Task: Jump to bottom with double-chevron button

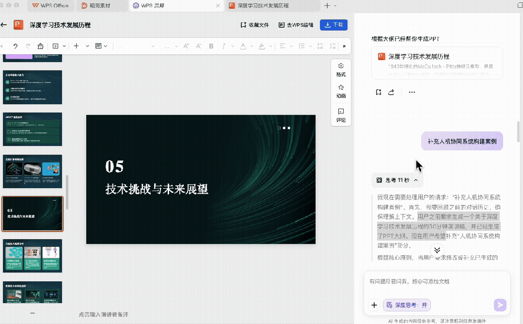Action: tap(437, 250)
